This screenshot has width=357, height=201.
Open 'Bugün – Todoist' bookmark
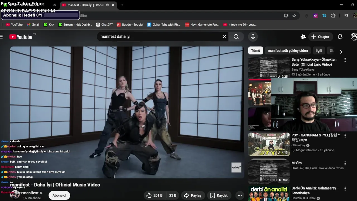click(130, 25)
